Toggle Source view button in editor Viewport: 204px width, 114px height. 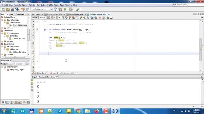[34, 18]
